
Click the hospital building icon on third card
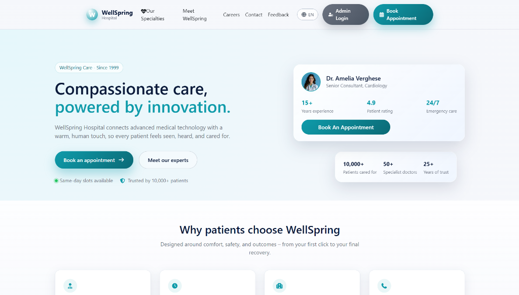[279, 286]
